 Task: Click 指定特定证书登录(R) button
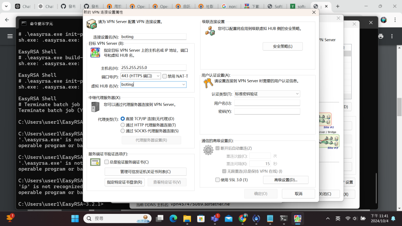[124, 182]
